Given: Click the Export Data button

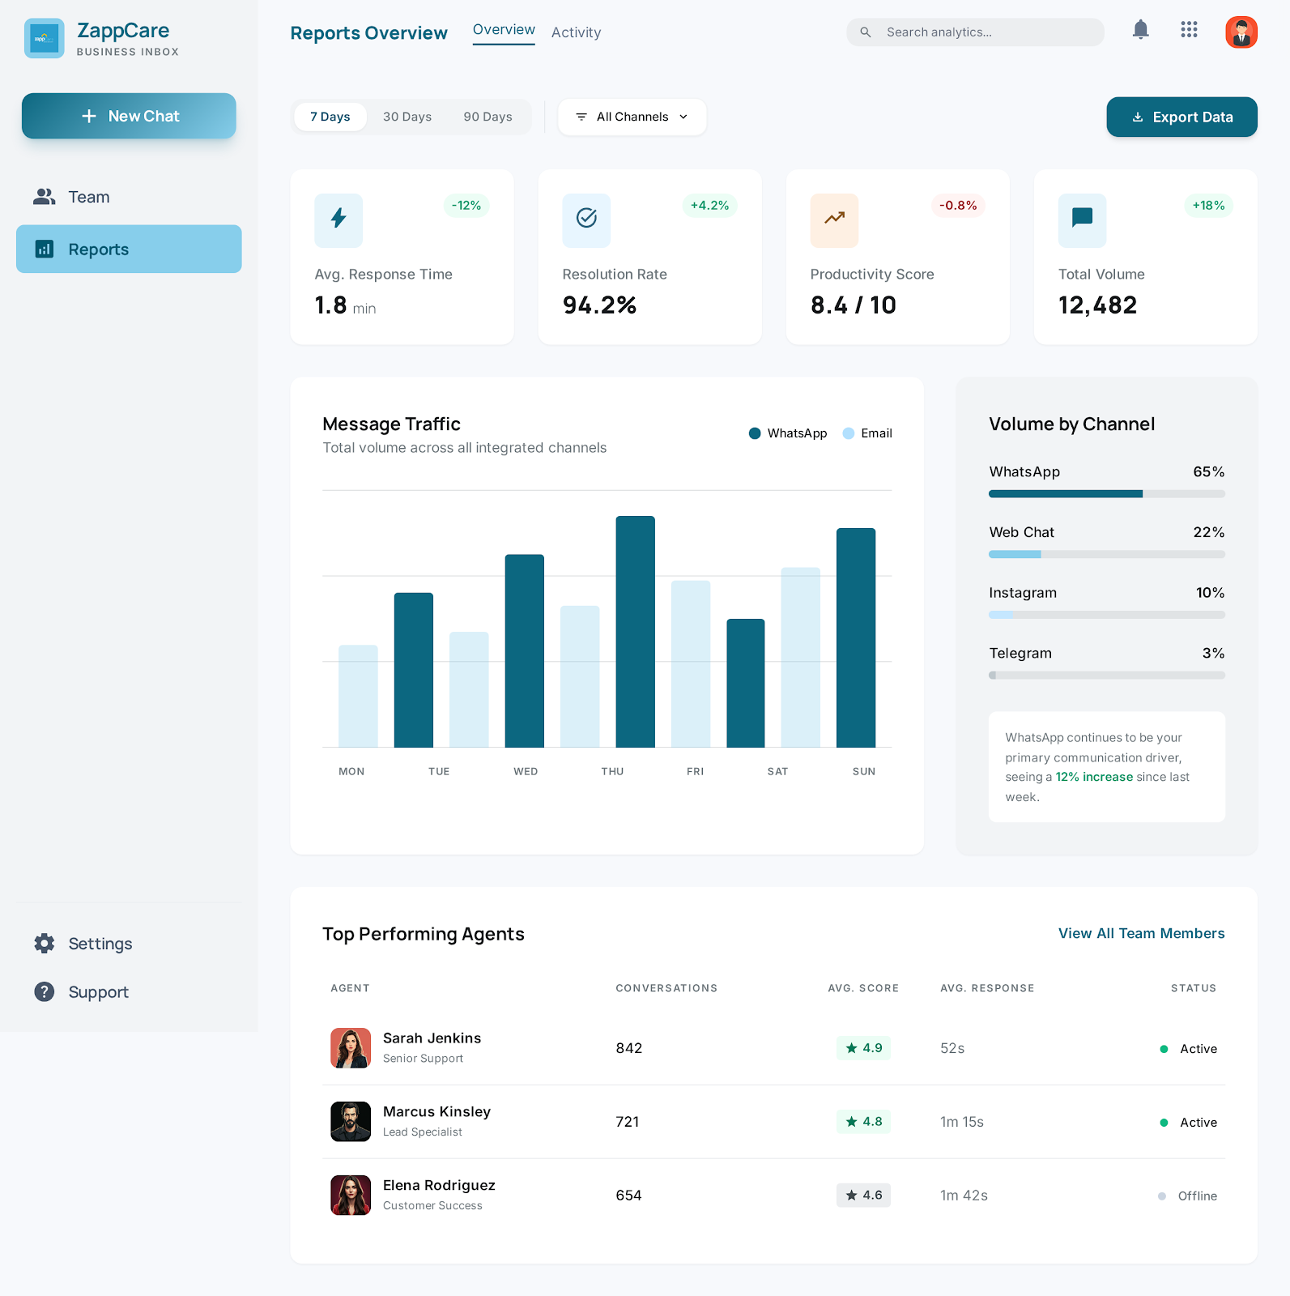Looking at the screenshot, I should 1181,117.
